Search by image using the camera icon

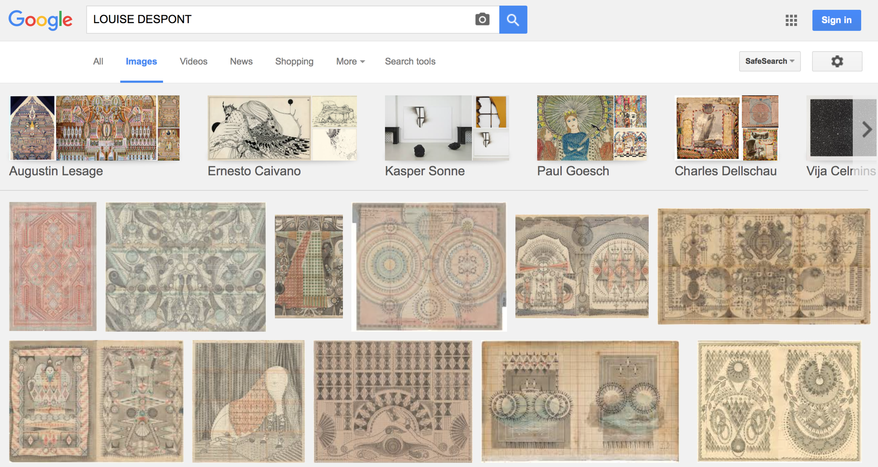482,19
